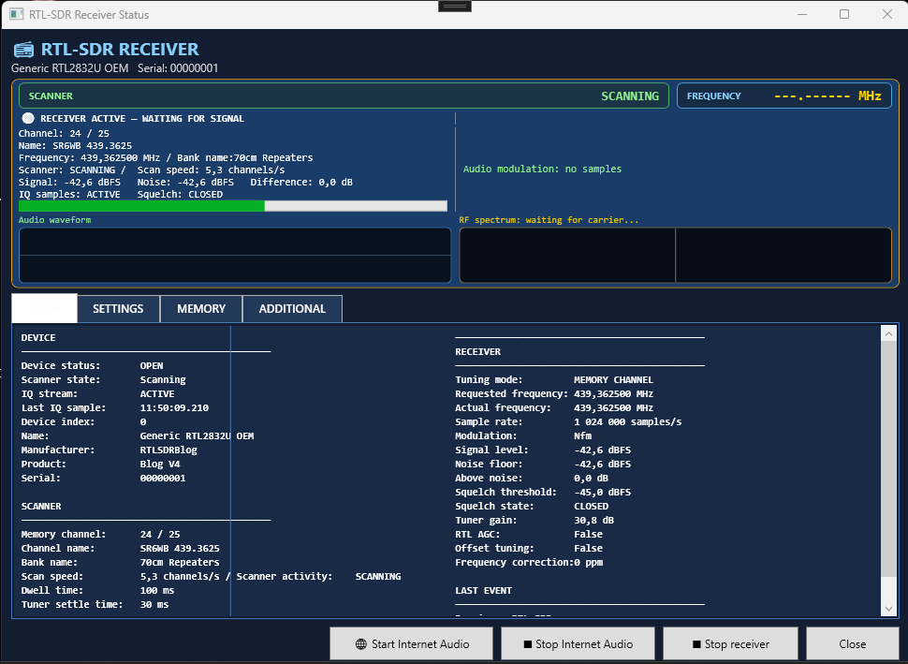The width and height of the screenshot is (908, 664).
Task: Click Tuner settle time value '30 ms'
Action: tap(154, 604)
